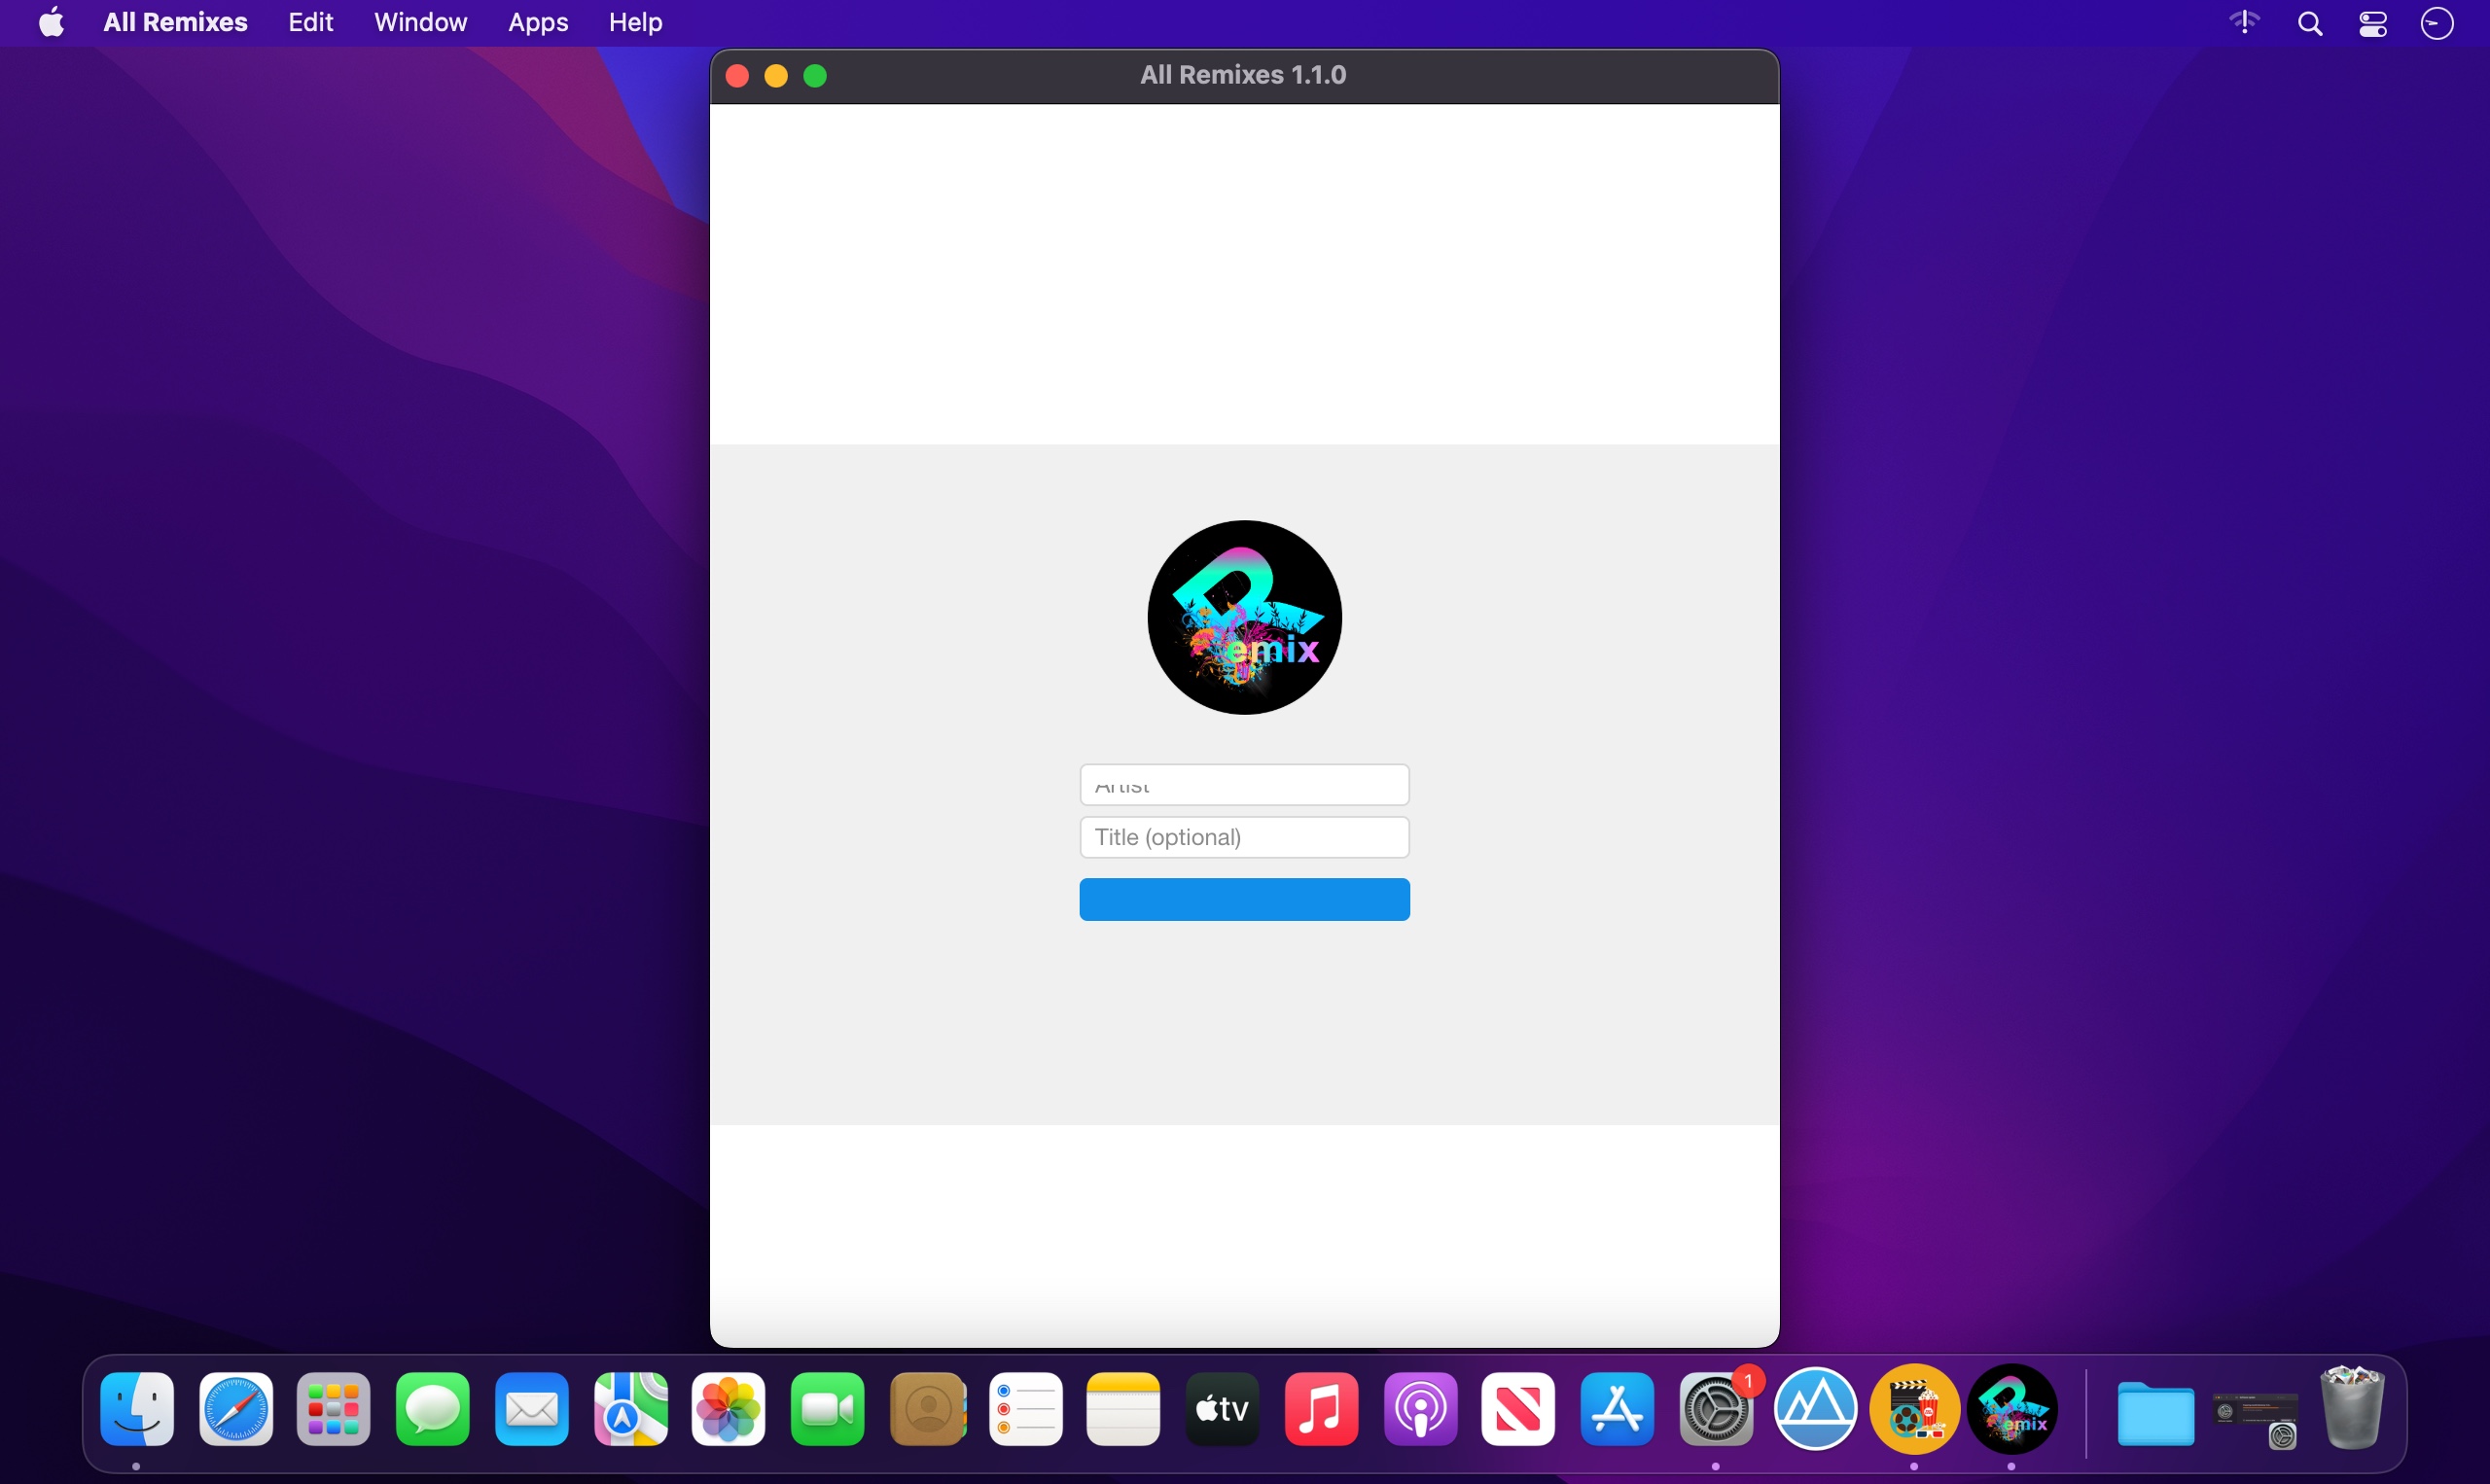Launch the Podcasts app from the dock
This screenshot has width=2490, height=1484.
[1420, 1409]
